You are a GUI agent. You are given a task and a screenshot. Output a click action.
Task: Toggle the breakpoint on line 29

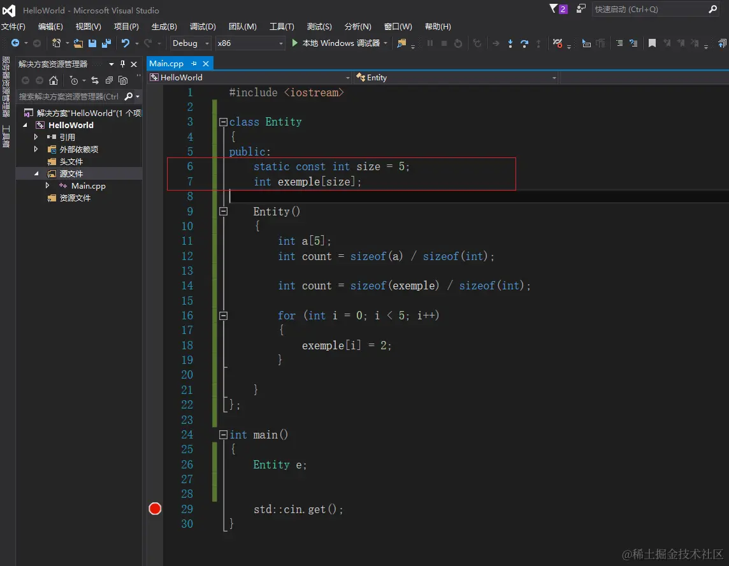coord(155,509)
